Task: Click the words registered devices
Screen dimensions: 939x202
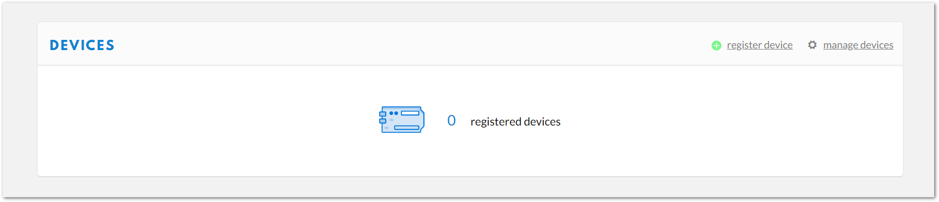Action: point(515,122)
